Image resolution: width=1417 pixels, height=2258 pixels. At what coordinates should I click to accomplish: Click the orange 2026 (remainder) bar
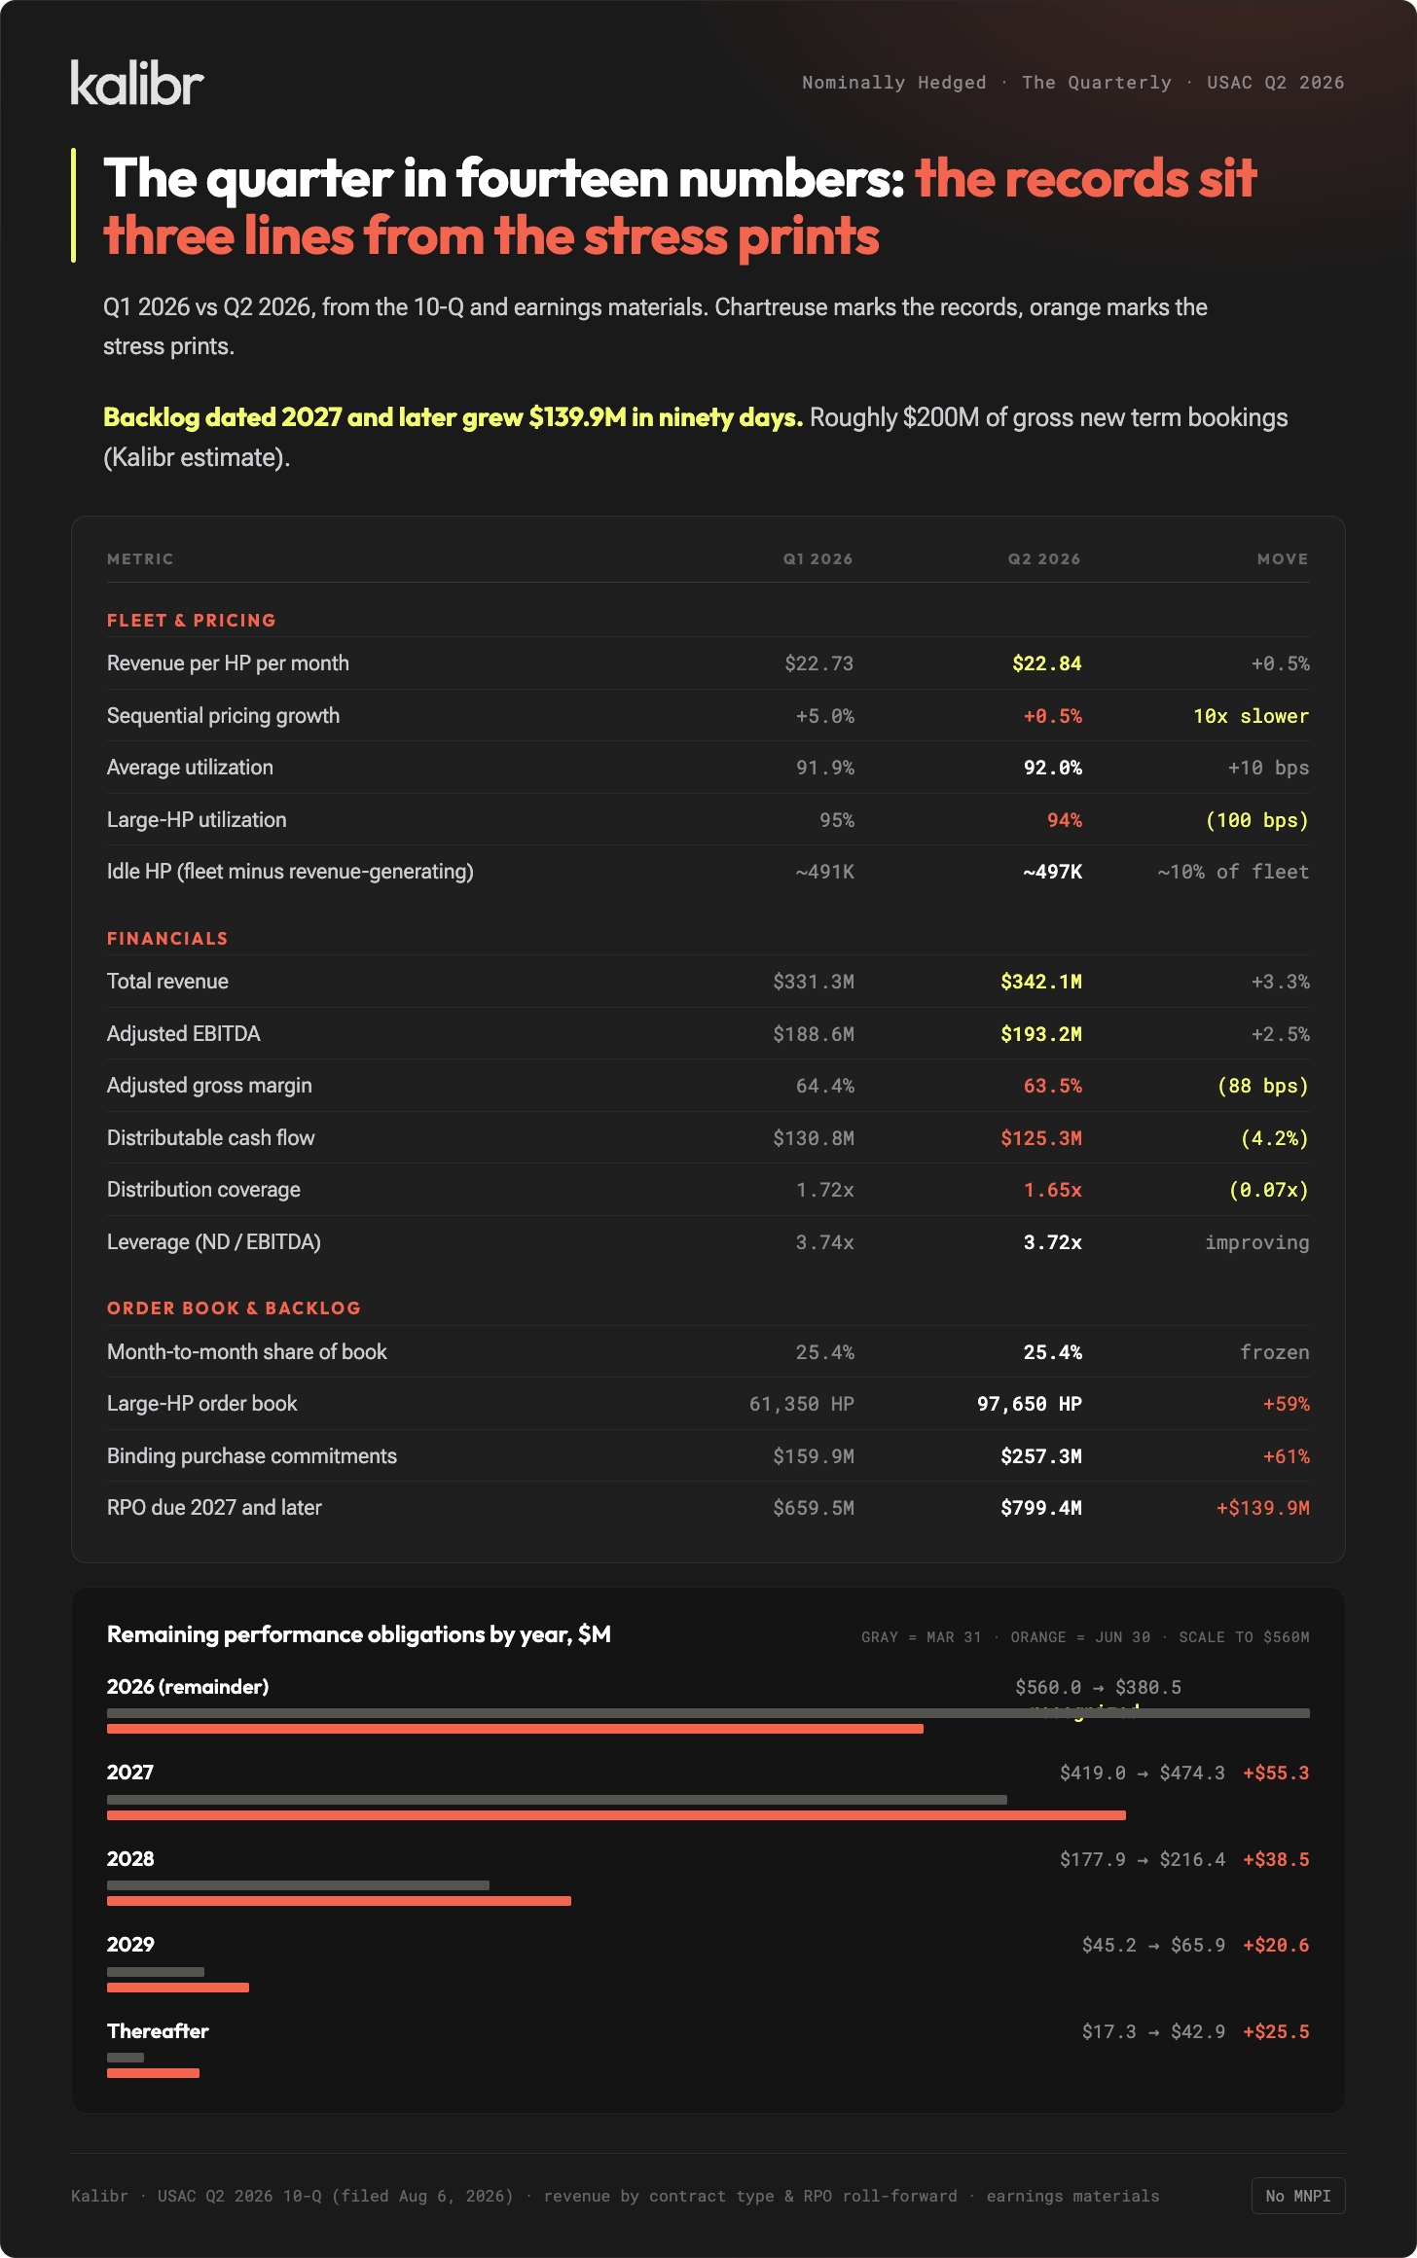(515, 1729)
